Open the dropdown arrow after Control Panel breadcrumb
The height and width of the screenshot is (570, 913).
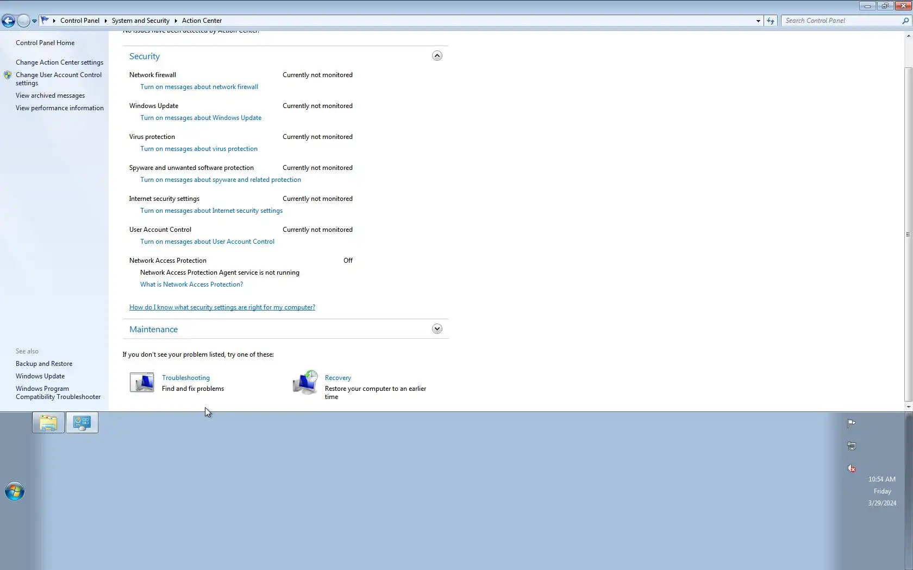(x=105, y=21)
